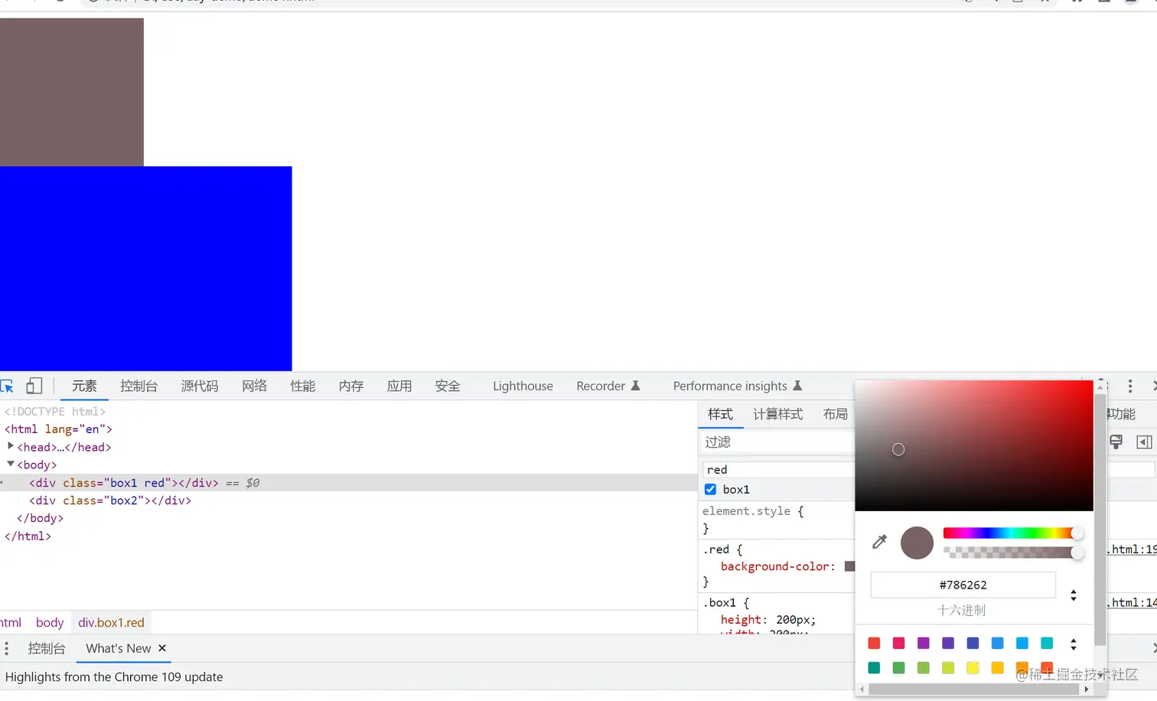Click the color picker vertical scrollbar
Image resolution: width=1157 pixels, height=701 pixels.
click(x=1100, y=520)
